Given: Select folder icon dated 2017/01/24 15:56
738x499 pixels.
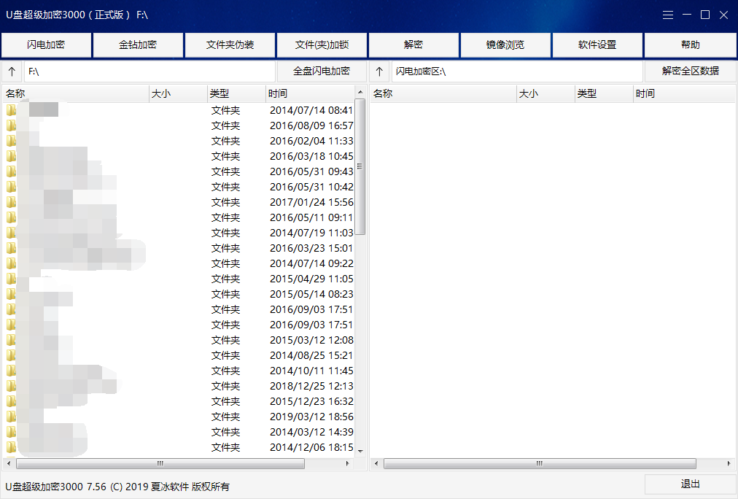Looking at the screenshot, I should coord(11,202).
